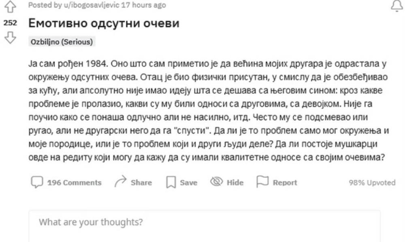The width and height of the screenshot is (405, 242).
Task: Click the "98% Upvoted" indicator
Action: coord(372,183)
